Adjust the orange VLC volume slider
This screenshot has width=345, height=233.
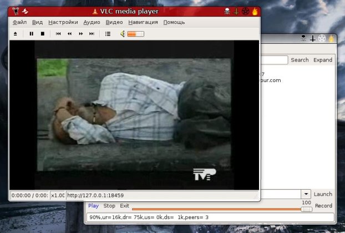coord(135,34)
